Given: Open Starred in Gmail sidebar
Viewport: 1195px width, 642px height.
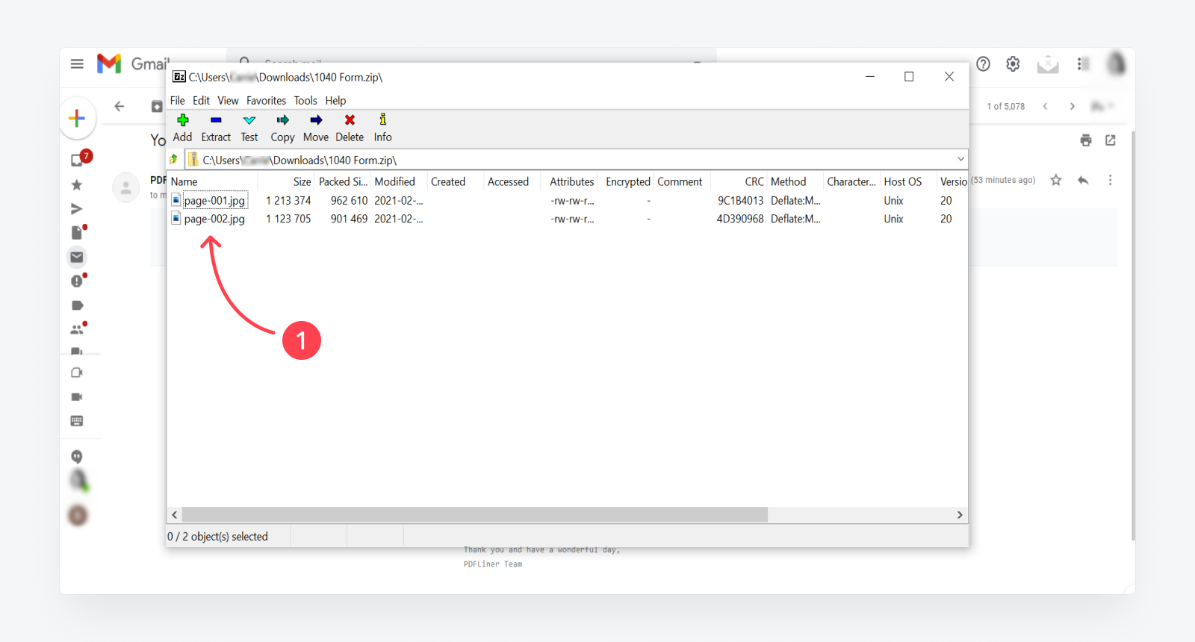Looking at the screenshot, I should (x=76, y=185).
